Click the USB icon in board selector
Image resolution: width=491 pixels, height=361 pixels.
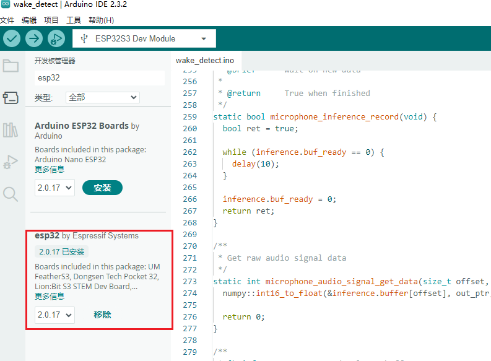click(x=84, y=38)
